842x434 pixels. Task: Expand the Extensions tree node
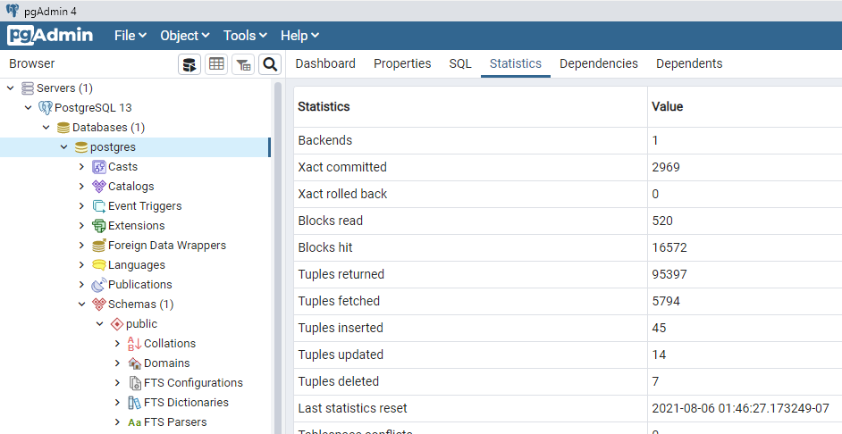tap(81, 226)
